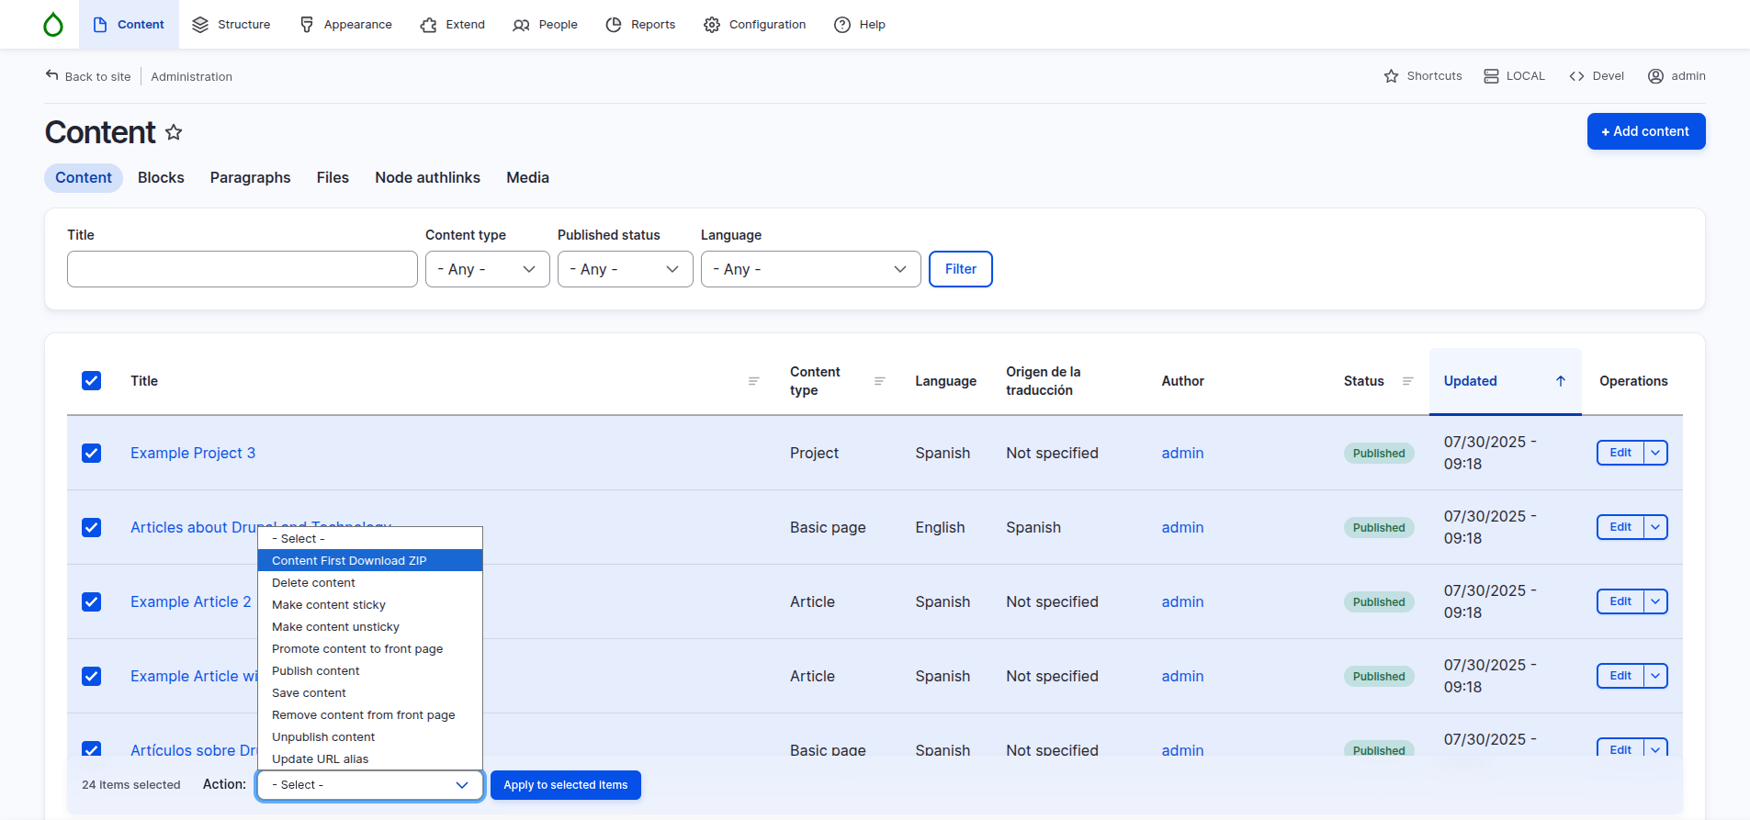Open the Configuration menu
The image size is (1750, 820).
(754, 25)
